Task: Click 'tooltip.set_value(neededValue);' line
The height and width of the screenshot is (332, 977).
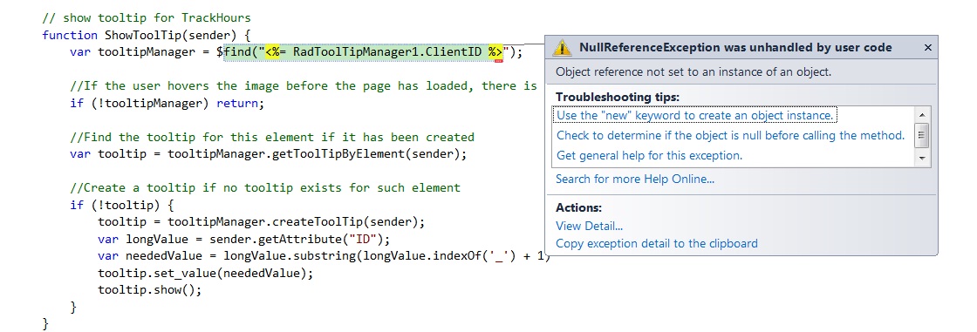Action: 206,273
